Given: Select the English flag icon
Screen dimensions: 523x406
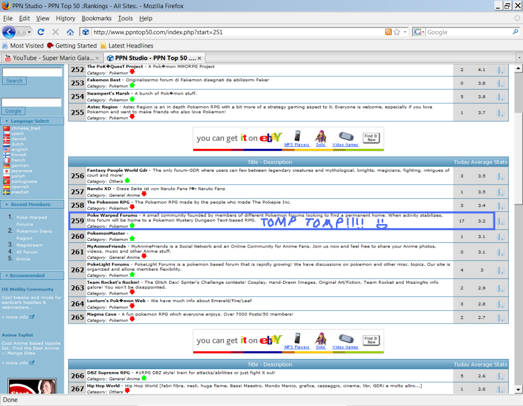Looking at the screenshot, I should [x=6, y=149].
